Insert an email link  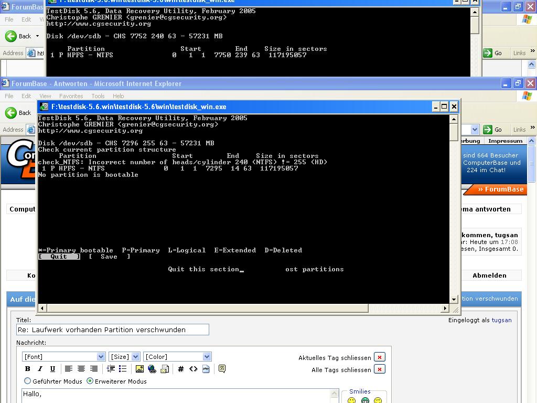[165, 369]
